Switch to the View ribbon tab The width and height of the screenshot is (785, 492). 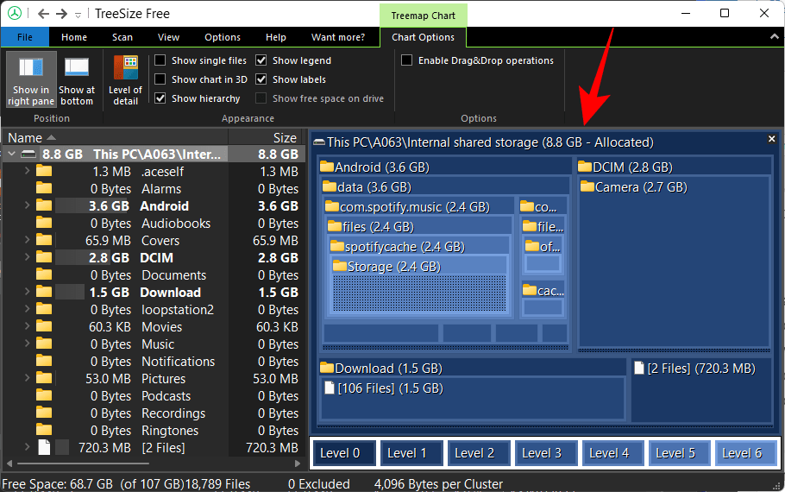click(x=168, y=37)
